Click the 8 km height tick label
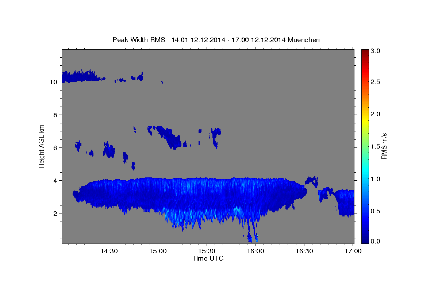 pyautogui.click(x=55, y=115)
